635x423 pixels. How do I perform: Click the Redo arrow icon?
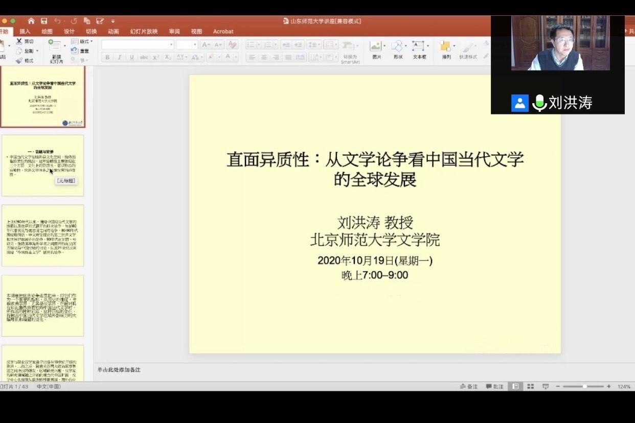[74, 21]
